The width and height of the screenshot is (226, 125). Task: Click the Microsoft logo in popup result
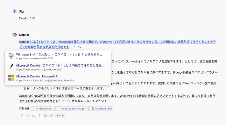coord(11,78)
